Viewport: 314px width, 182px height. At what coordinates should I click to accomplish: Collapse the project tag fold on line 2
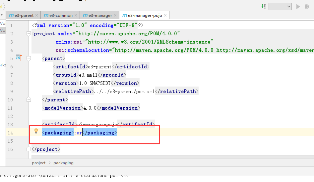point(29,34)
